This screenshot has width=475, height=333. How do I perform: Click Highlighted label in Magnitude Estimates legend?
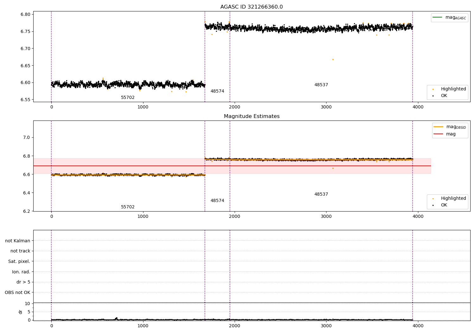[453, 199]
